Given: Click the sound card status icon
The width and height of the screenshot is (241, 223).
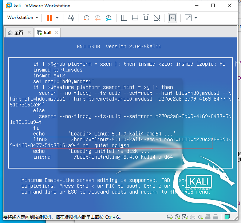Looking at the screenshot, I should tap(200, 217).
